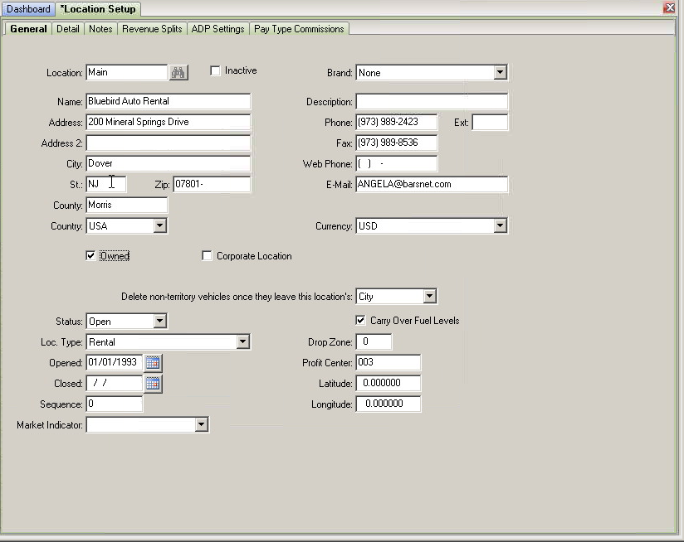Open the Currency dropdown list
The image size is (684, 542).
pyautogui.click(x=501, y=226)
